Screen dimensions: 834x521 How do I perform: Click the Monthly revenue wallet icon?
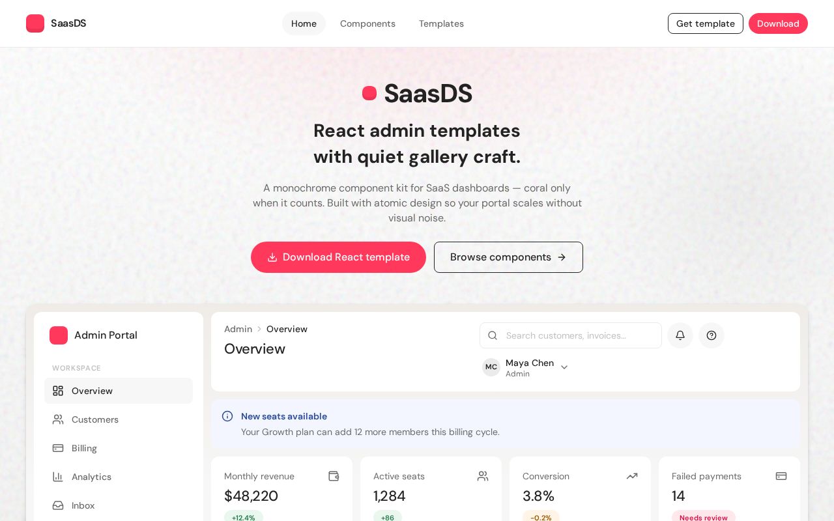pos(334,476)
